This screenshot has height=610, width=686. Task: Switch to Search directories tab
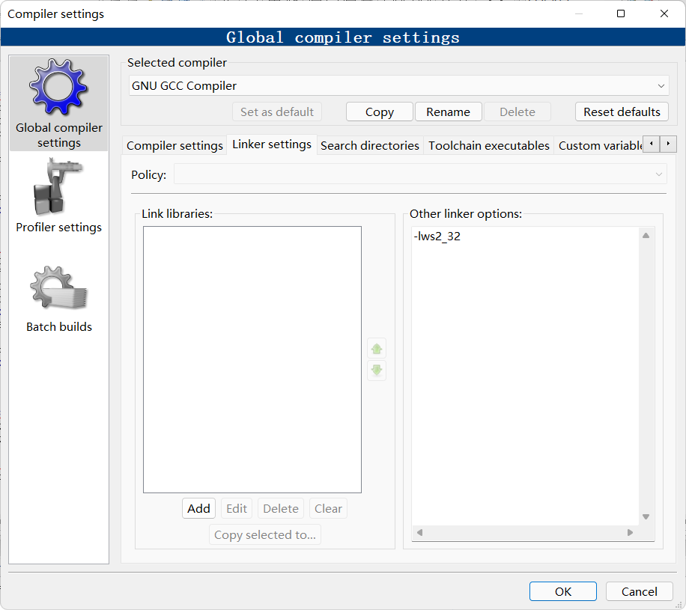369,145
